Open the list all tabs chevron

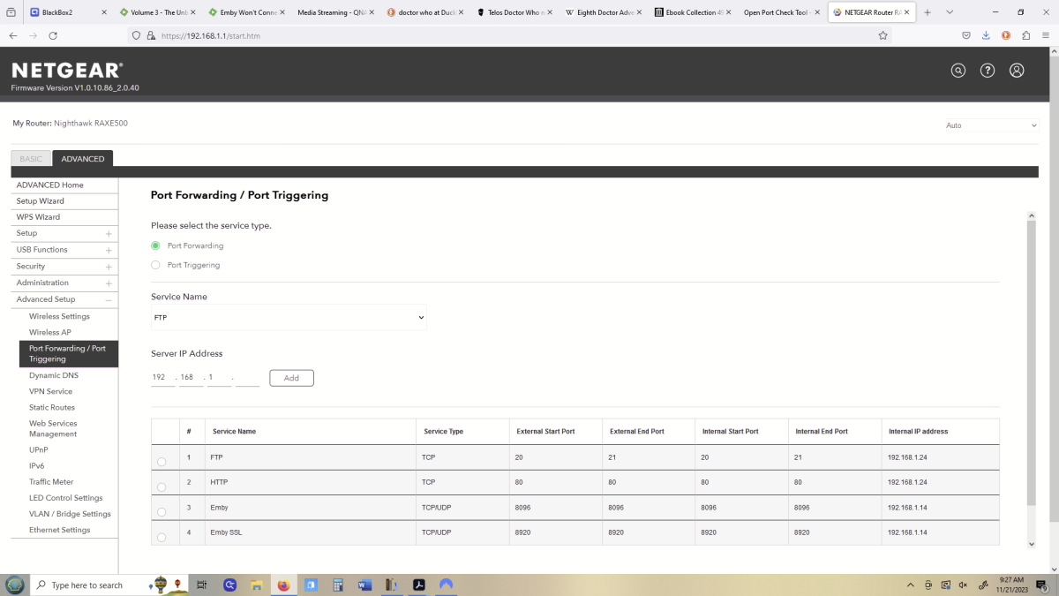950,12
